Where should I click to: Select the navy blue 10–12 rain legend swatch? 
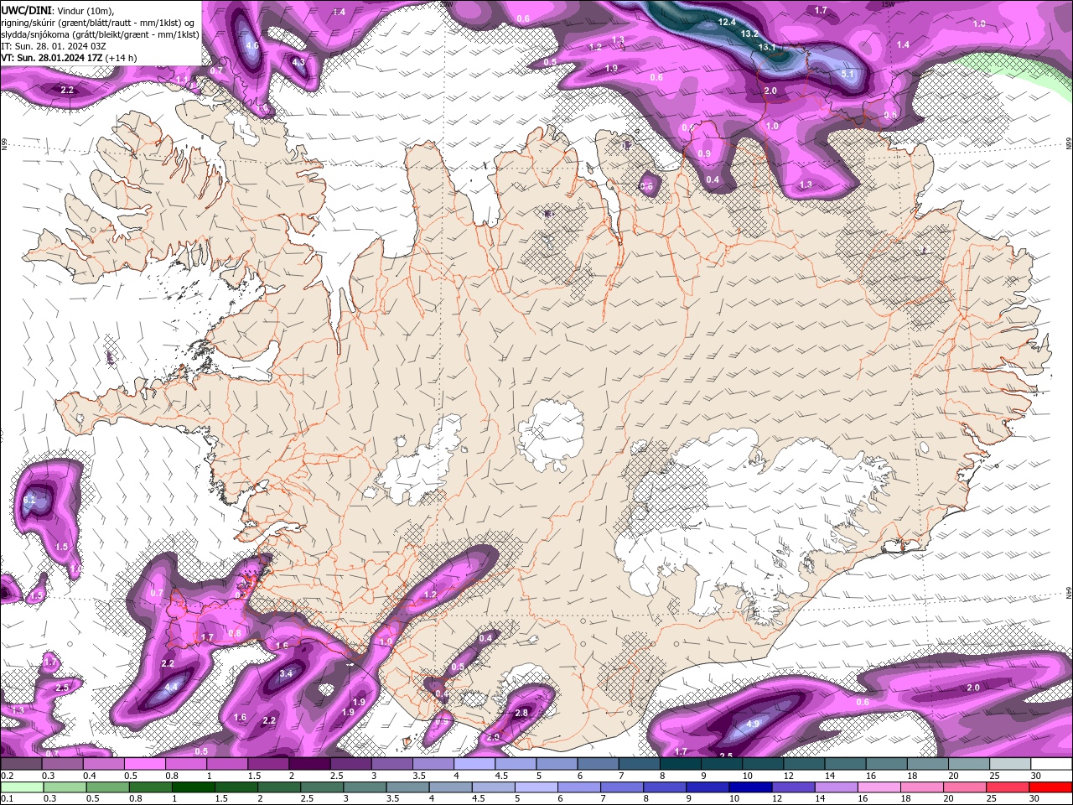pos(749,787)
